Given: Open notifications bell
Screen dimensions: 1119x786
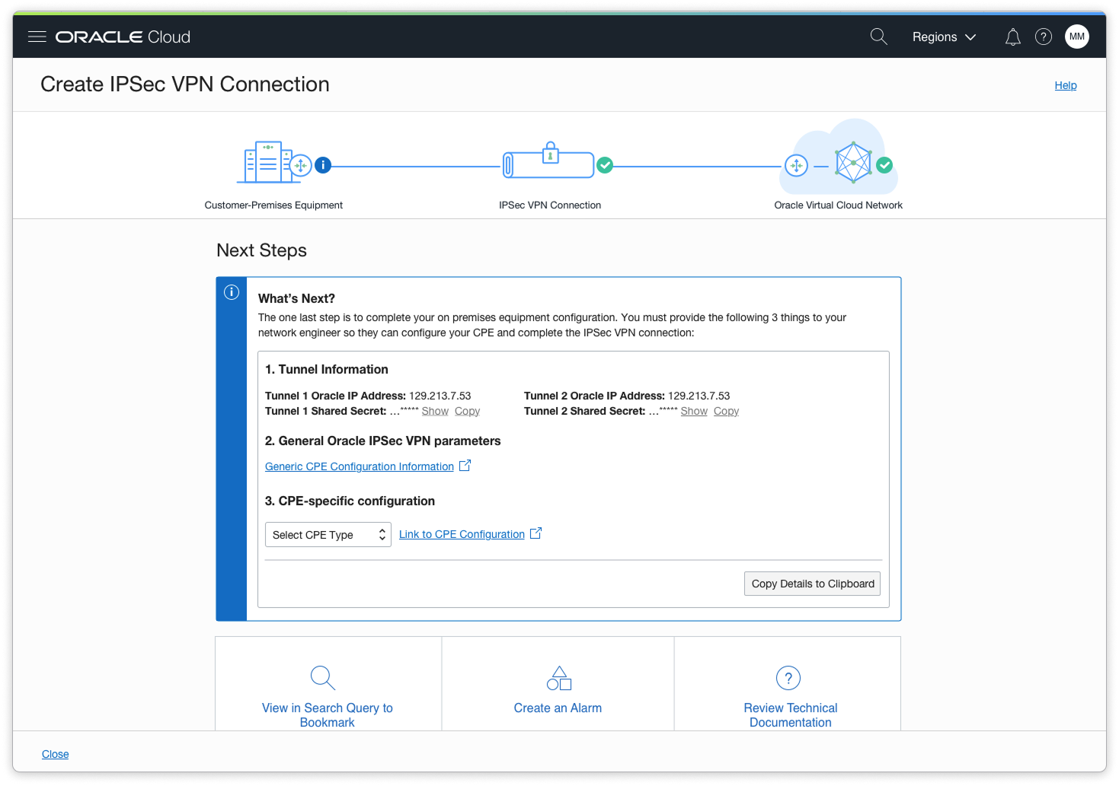Looking at the screenshot, I should tap(1012, 37).
